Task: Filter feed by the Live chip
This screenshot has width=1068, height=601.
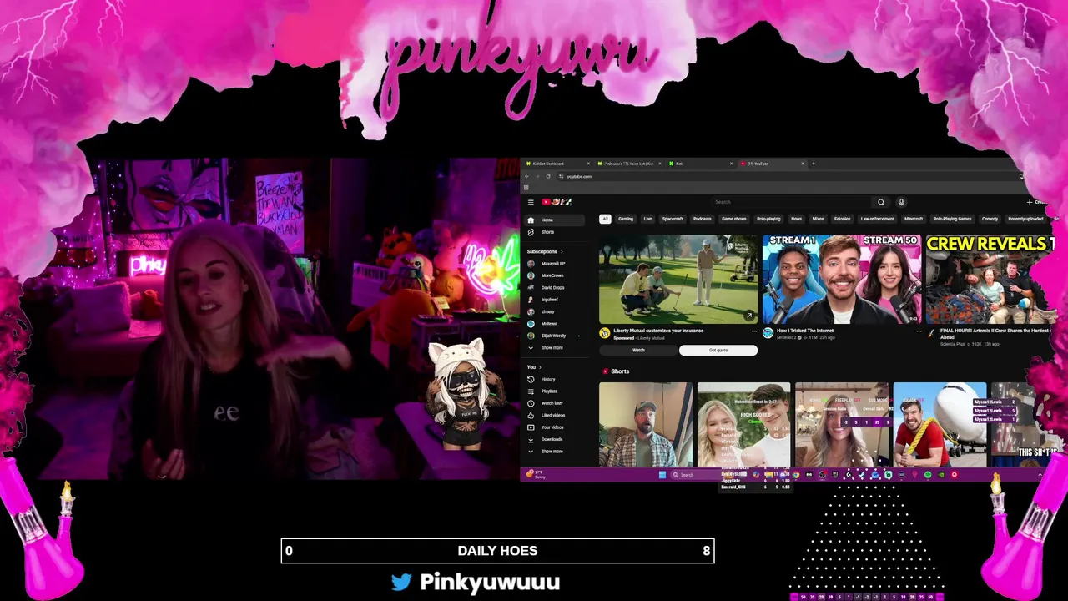Action: tap(647, 219)
